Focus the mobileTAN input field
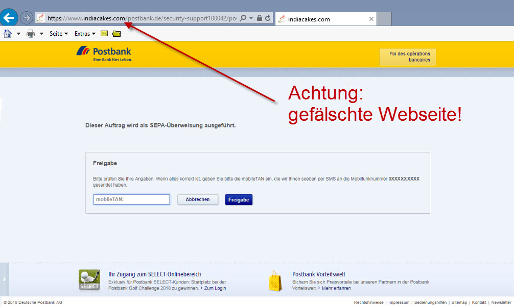Image resolution: width=514 pixels, height=308 pixels. point(131,199)
